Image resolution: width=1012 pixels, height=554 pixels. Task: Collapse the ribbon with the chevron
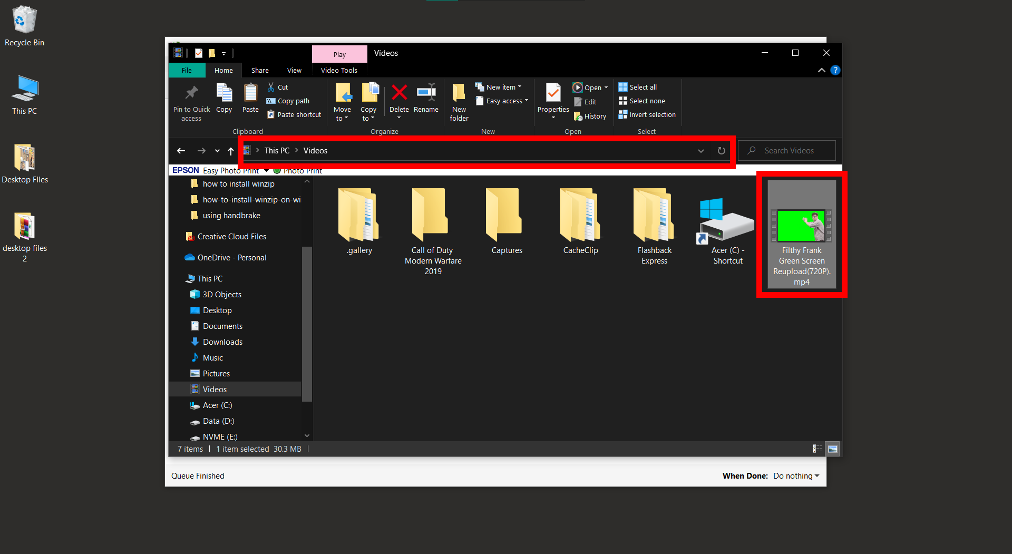tap(821, 70)
